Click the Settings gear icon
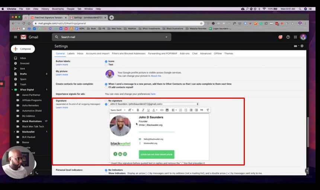This screenshot has width=320, height=190. click(x=302, y=46)
